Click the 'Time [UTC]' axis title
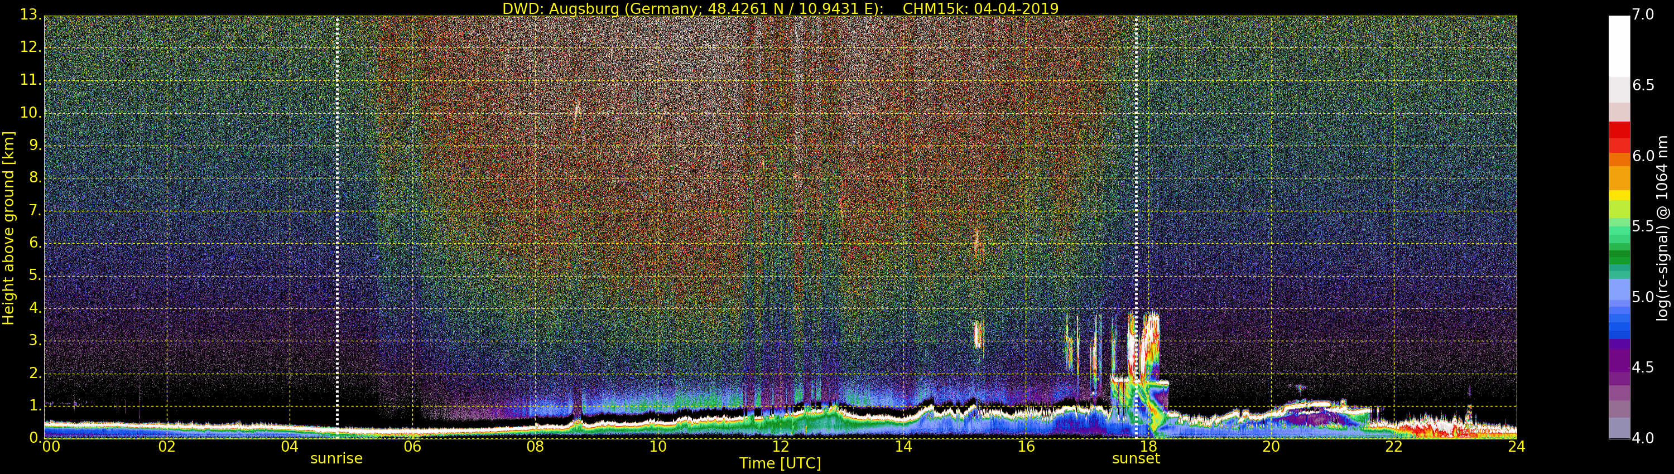 click(780, 463)
